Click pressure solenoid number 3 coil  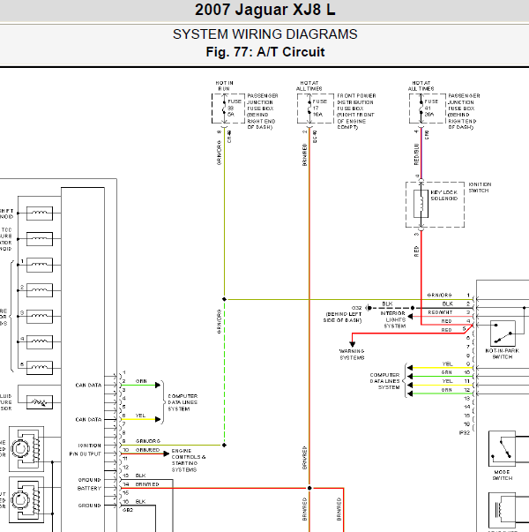click(40, 316)
